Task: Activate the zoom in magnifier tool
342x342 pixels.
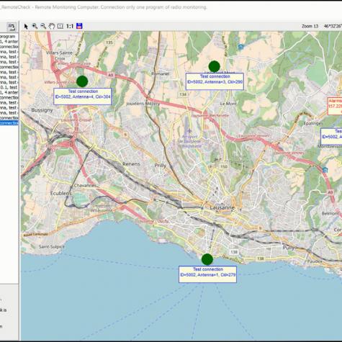Action: pos(35,26)
